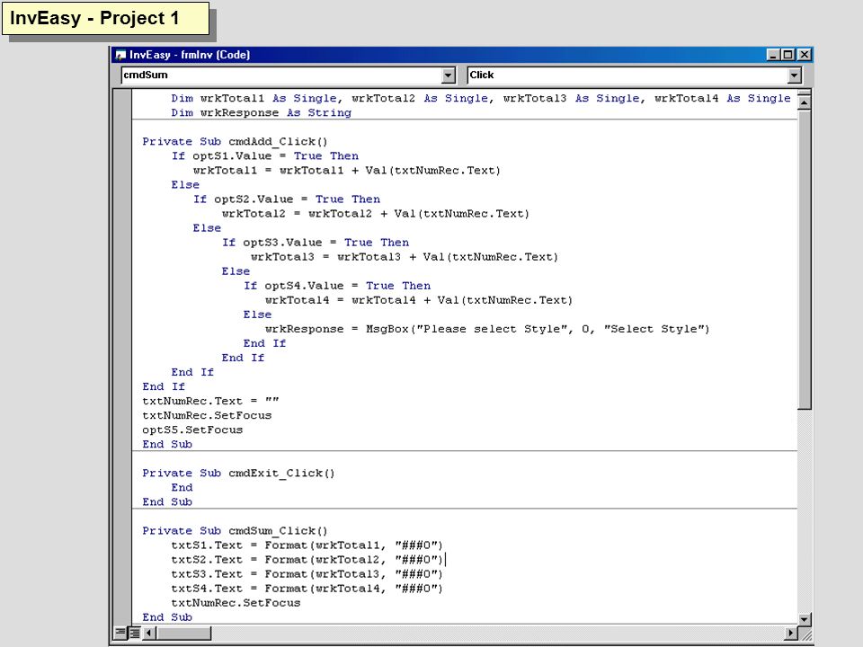Click the "optS5.SetFocus" line

(192, 430)
